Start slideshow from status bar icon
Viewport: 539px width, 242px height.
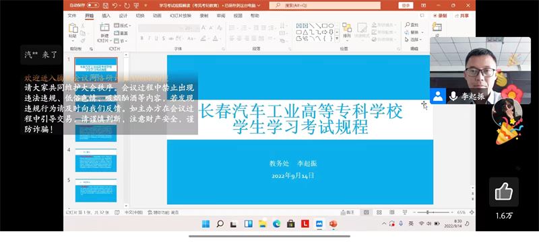pyautogui.click(x=405, y=212)
